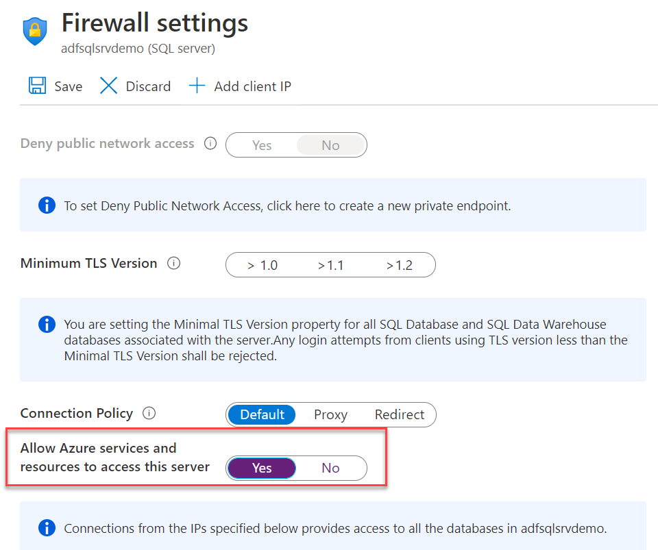Set Allow Azure services access to No
658x550 pixels.
tap(331, 468)
